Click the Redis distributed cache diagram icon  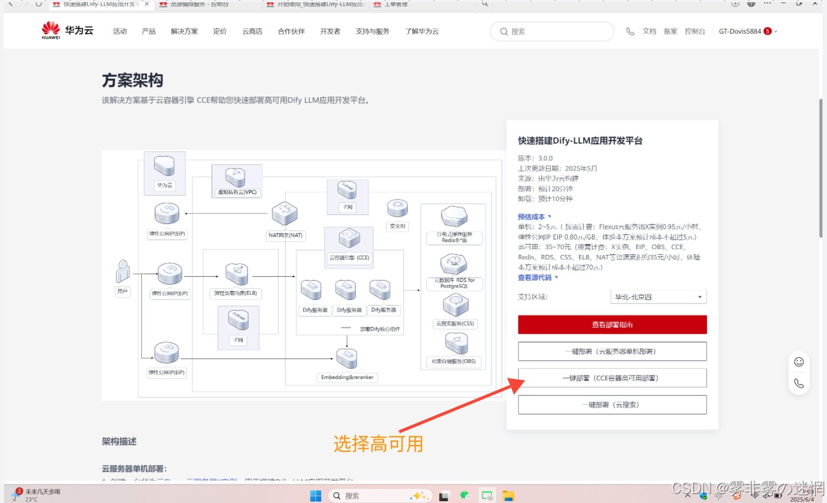454,217
